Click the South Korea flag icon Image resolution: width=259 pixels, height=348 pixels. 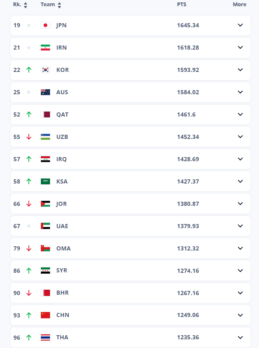(x=45, y=70)
